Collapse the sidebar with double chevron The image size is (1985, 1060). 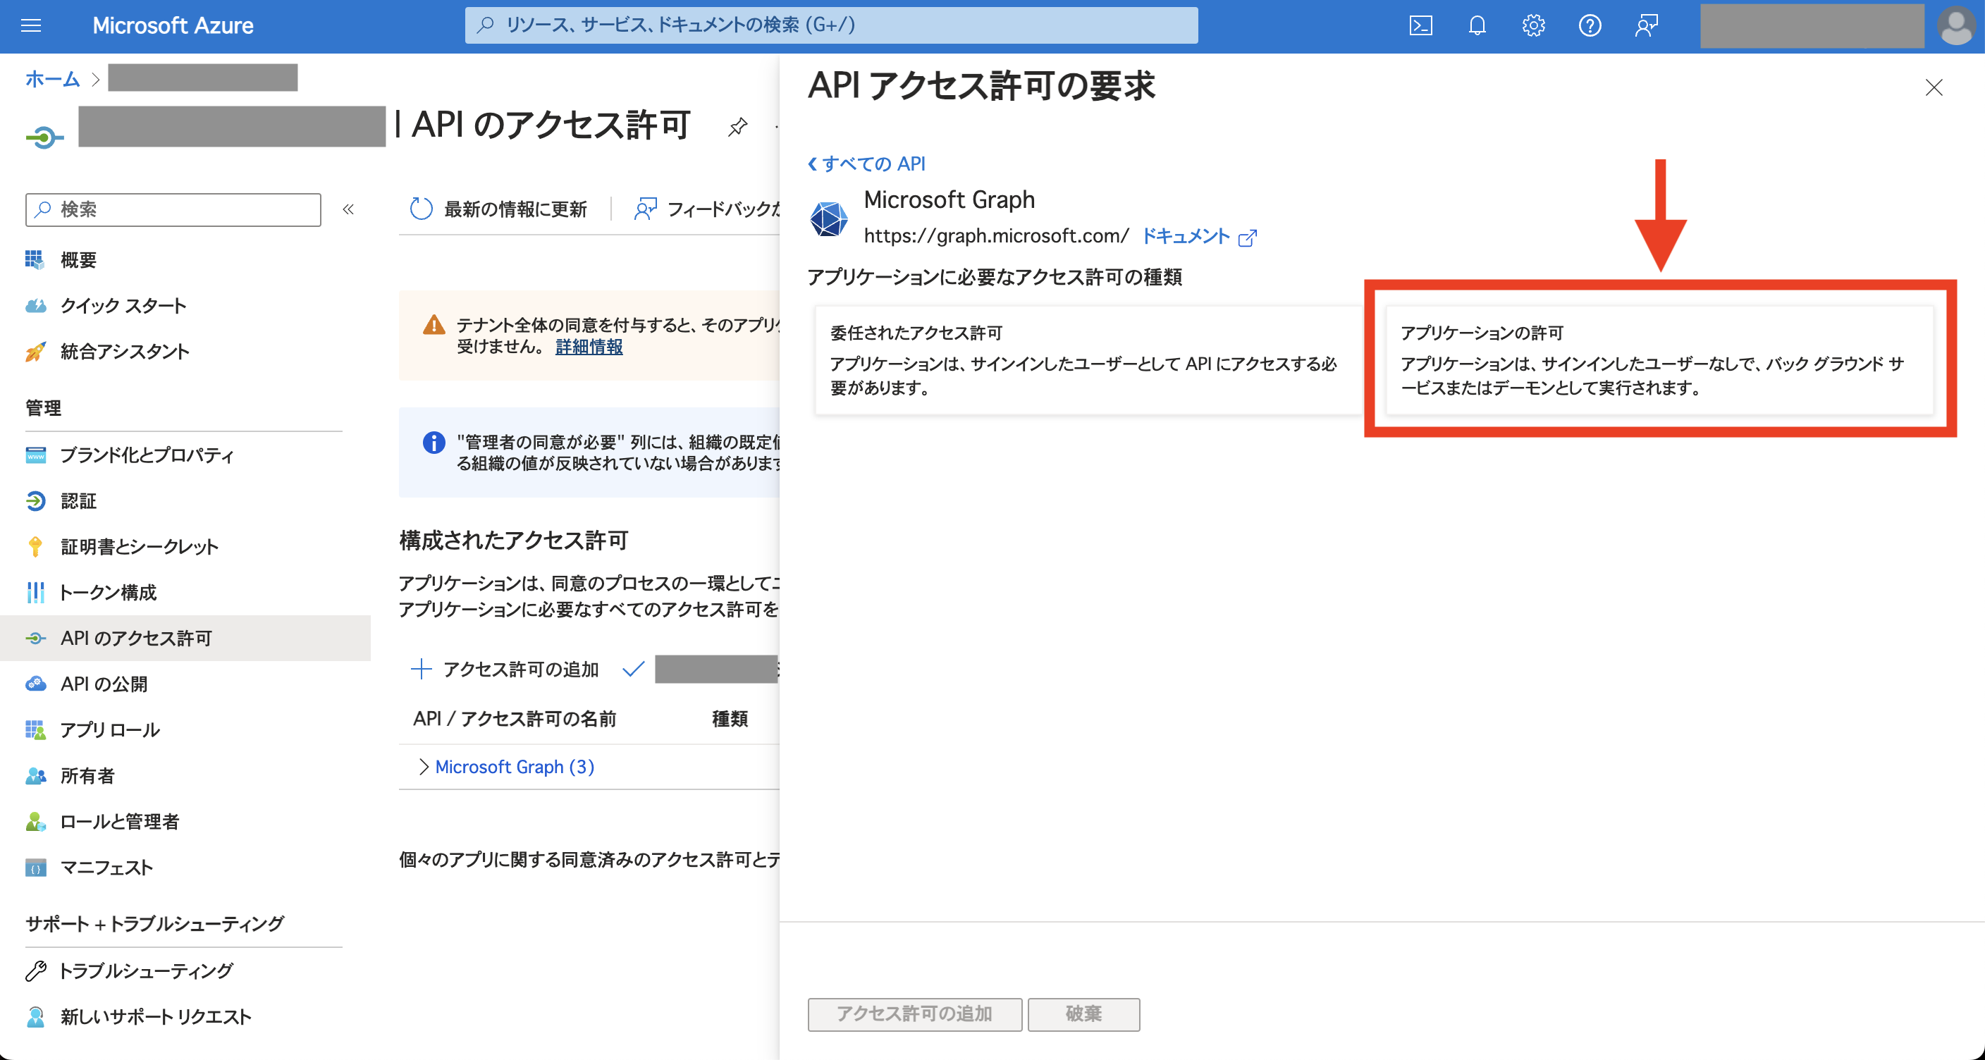coord(348,209)
